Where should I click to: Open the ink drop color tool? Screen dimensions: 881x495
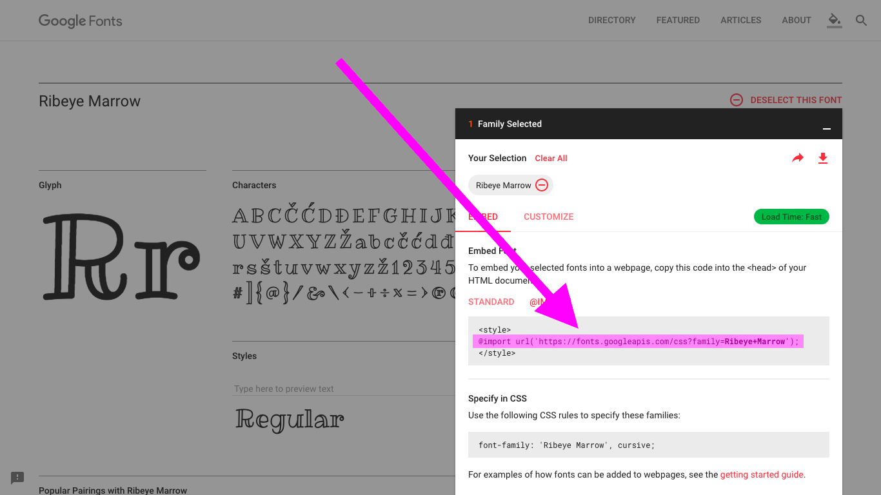(x=834, y=20)
